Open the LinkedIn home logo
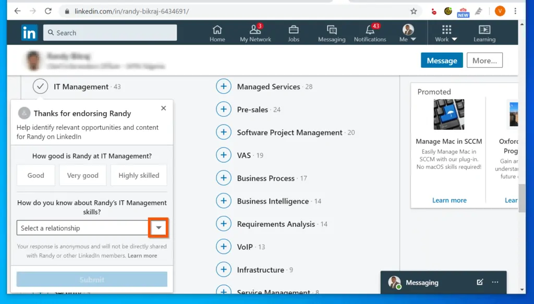The height and width of the screenshot is (304, 534). pyautogui.click(x=29, y=33)
